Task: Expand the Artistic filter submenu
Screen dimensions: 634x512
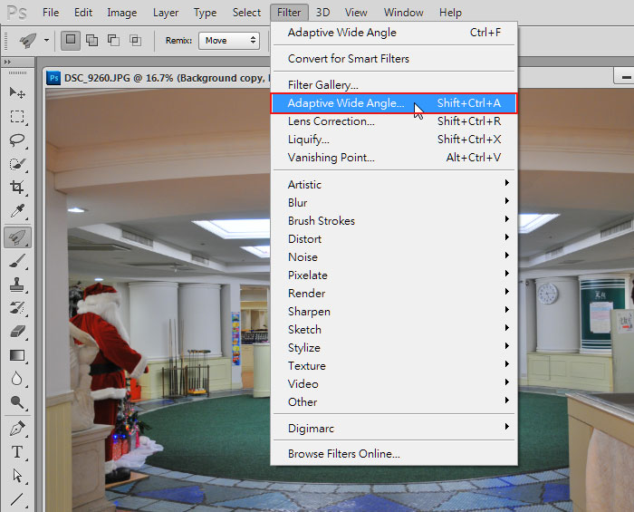Action: click(x=393, y=185)
